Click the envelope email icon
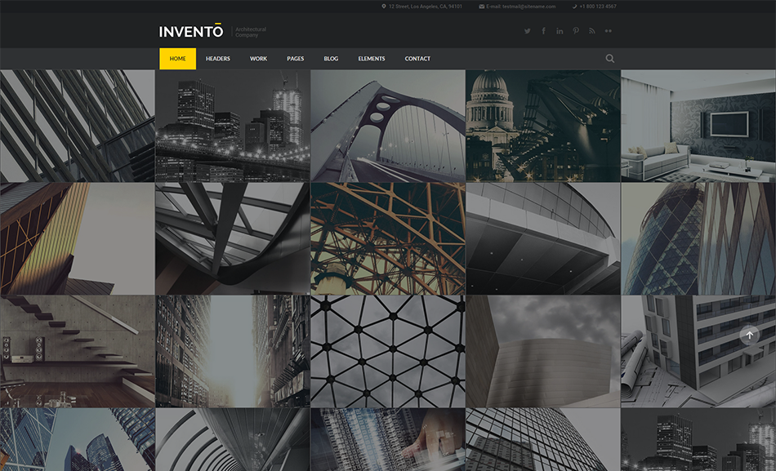 tap(482, 7)
